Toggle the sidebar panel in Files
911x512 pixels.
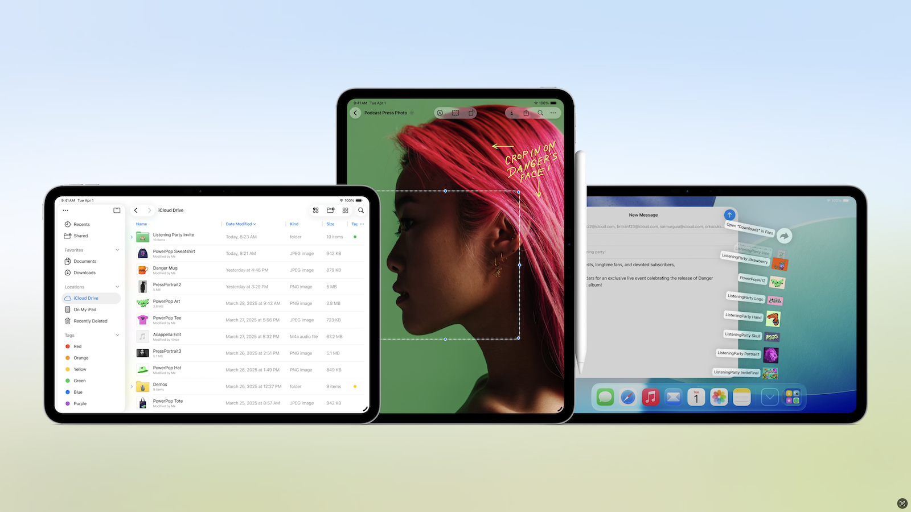(x=117, y=210)
